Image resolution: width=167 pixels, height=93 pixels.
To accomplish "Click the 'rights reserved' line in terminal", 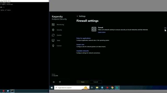I will pyautogui.click(x=7, y=4).
